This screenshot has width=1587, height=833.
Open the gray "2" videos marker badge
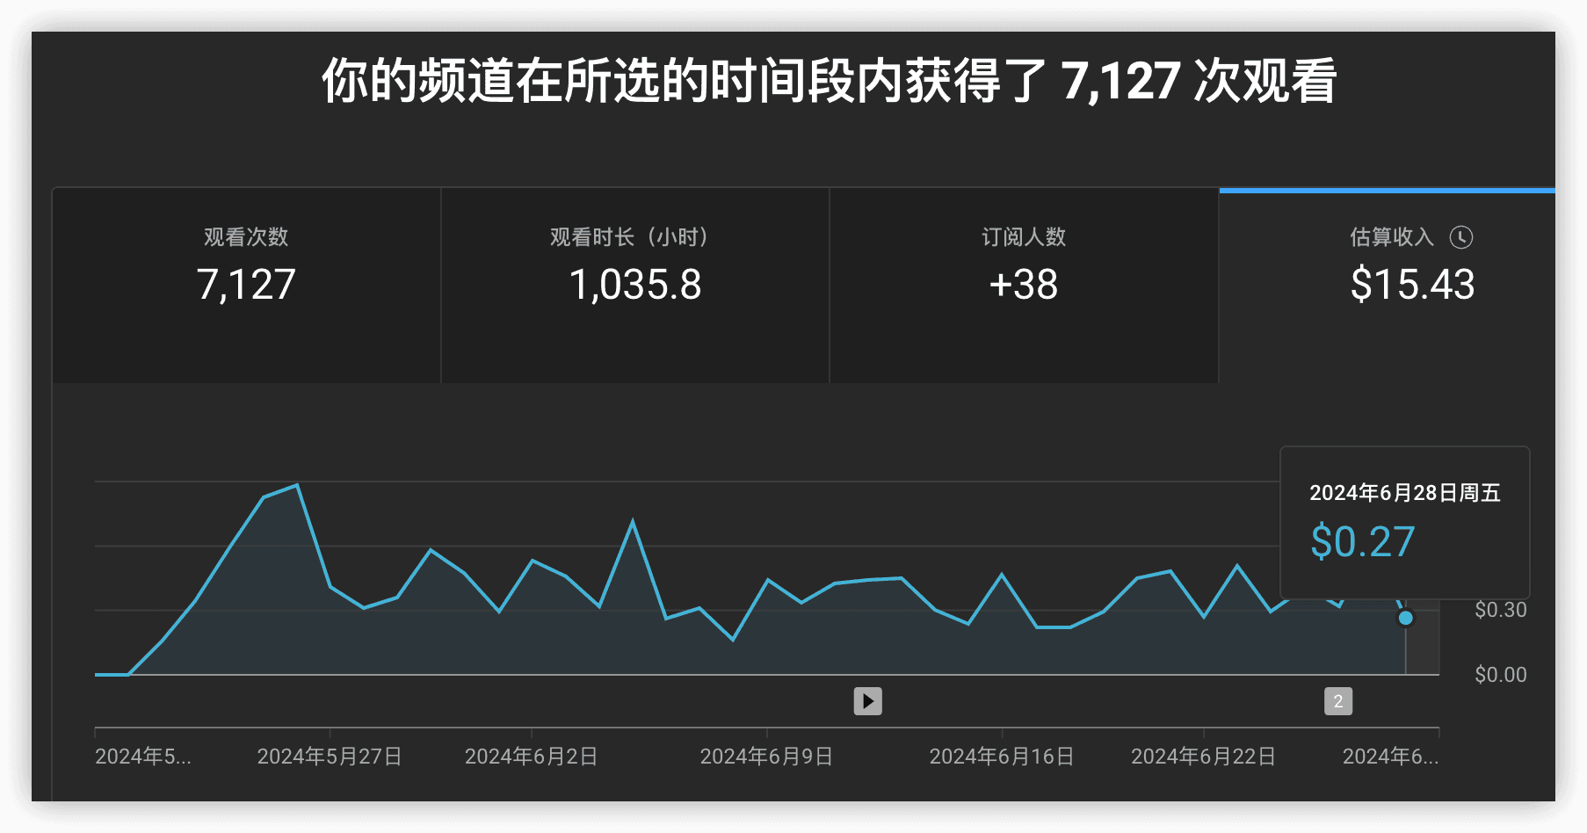pos(1337,701)
